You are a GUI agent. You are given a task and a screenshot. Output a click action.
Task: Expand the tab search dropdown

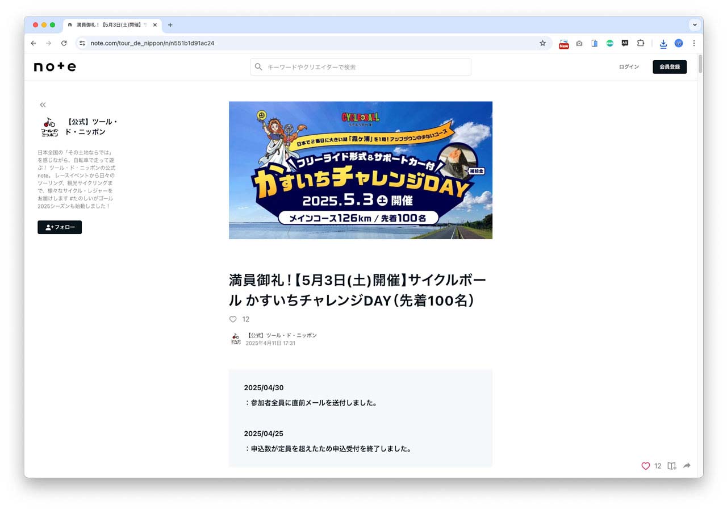[x=694, y=25]
